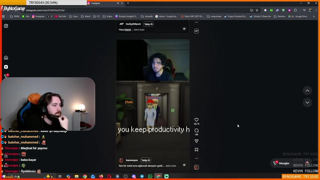
Task: Follow benceoyun with Takip Et button
Action: click(146, 160)
